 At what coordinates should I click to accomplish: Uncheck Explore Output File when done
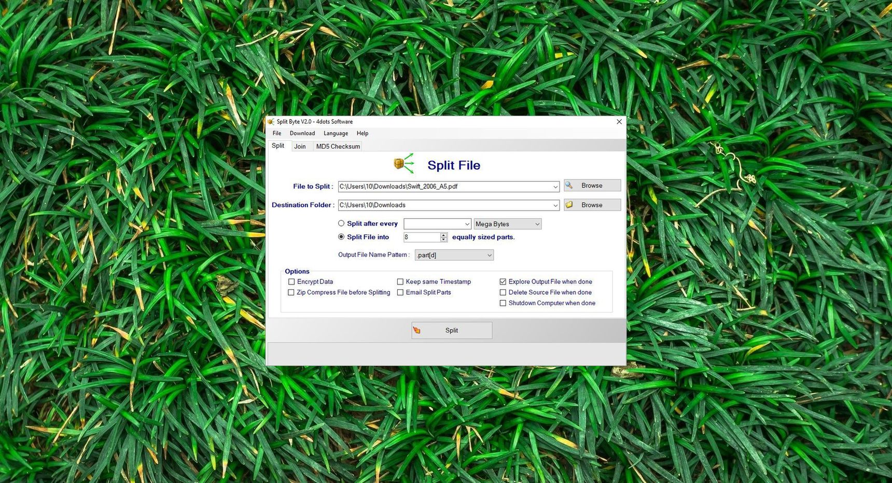tap(503, 282)
